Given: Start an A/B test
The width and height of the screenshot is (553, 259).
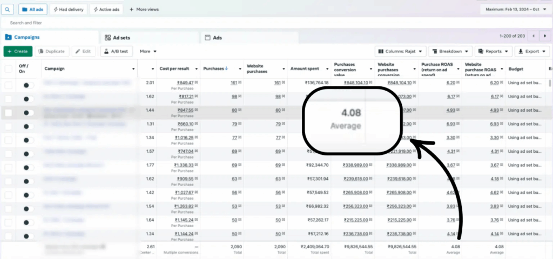Looking at the screenshot, I should 117,51.
